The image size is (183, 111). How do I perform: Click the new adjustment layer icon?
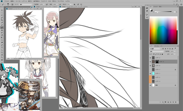tap(168, 102)
